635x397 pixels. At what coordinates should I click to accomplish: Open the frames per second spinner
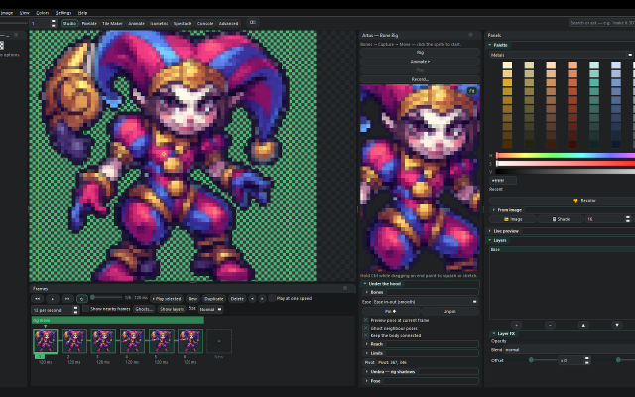coord(75,310)
